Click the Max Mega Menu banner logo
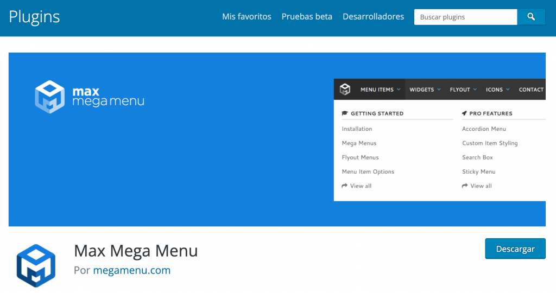The height and width of the screenshot is (293, 556). click(x=90, y=97)
